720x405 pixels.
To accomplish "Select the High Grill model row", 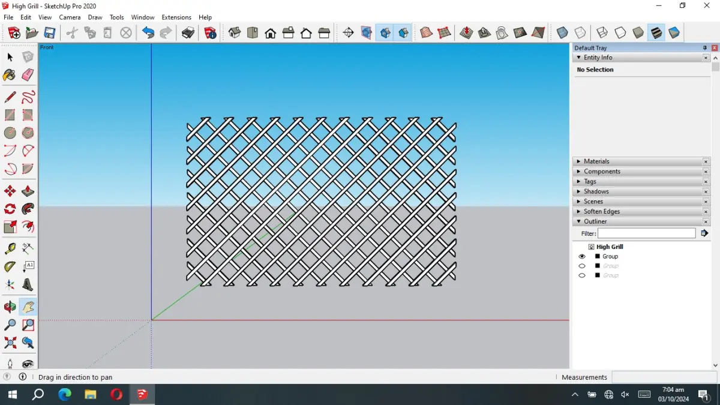I will pyautogui.click(x=605, y=247).
